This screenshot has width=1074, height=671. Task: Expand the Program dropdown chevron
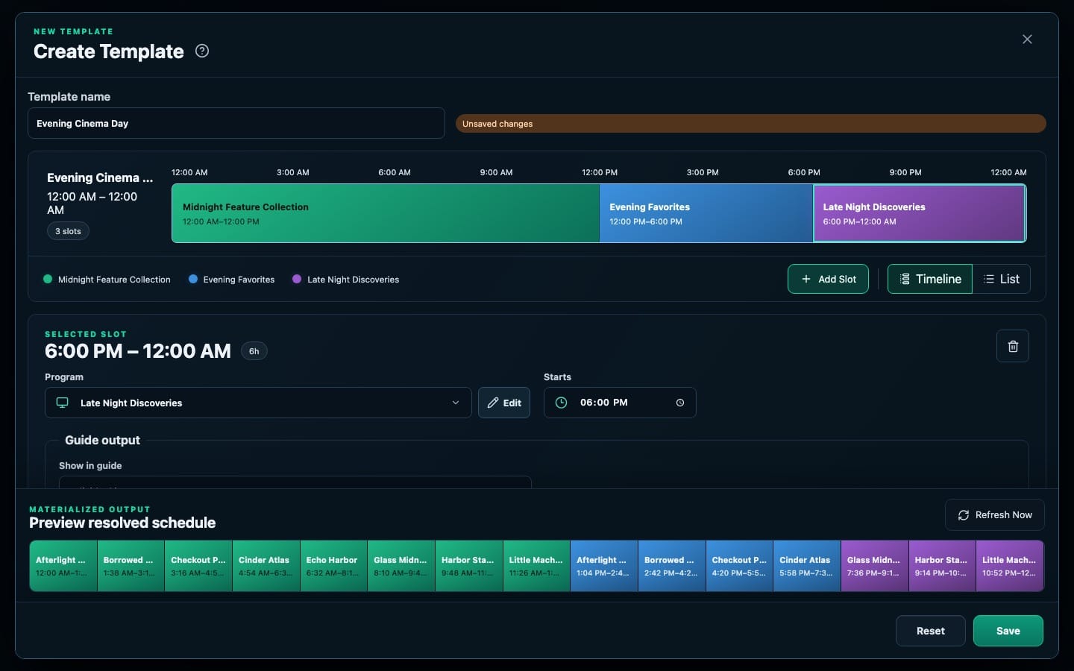pos(456,403)
